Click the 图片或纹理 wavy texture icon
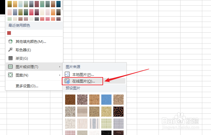This screenshot has height=135, width=211. pyautogui.click(x=10, y=67)
